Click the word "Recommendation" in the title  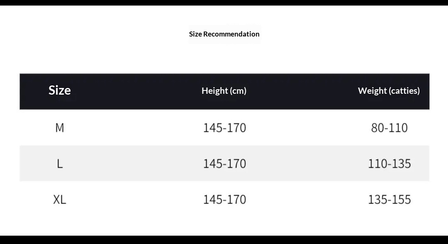tap(231, 34)
